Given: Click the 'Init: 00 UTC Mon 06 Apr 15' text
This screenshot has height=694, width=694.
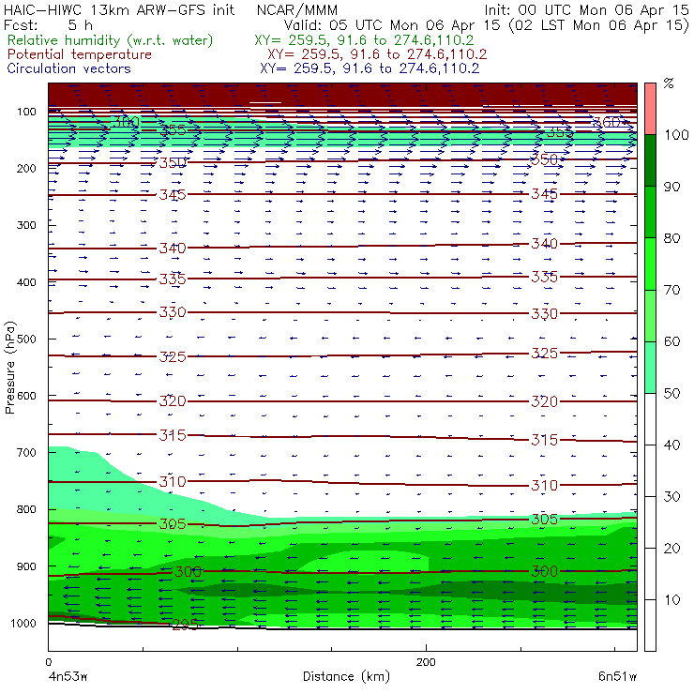Looking at the screenshot, I should (x=586, y=9).
